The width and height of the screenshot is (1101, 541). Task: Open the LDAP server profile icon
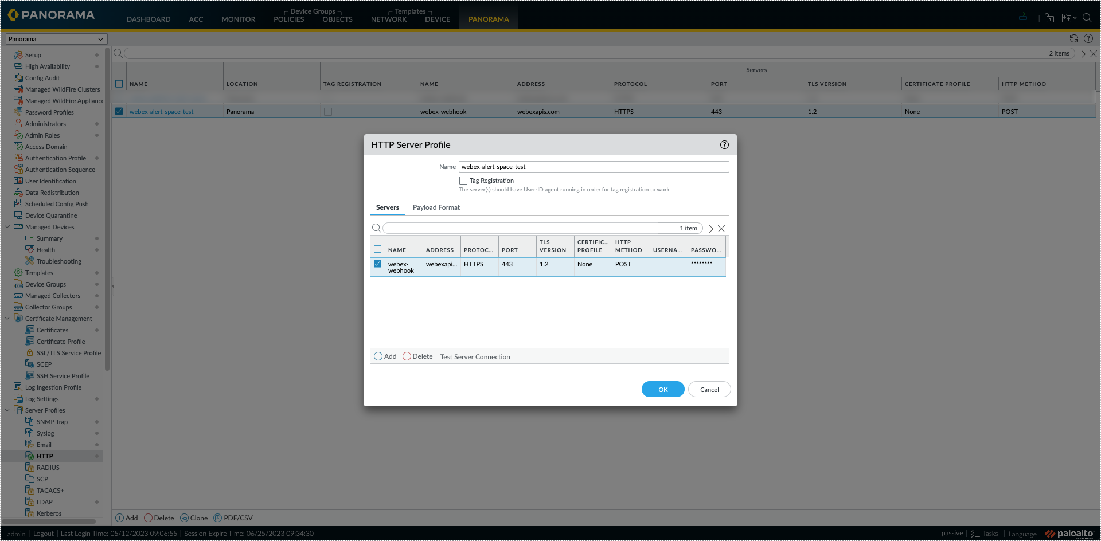tap(30, 502)
